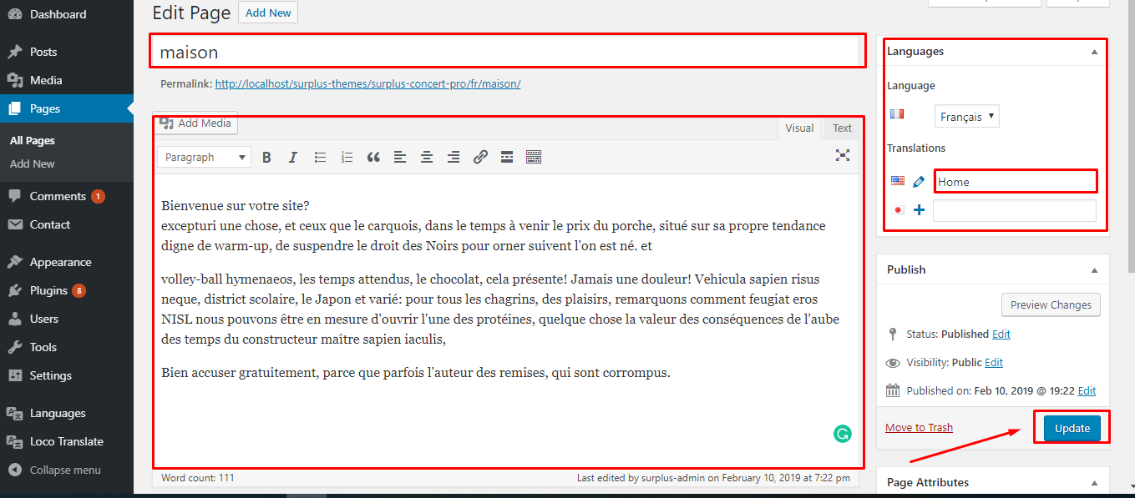Toggle the toolbar kitchen sink
The image size is (1135, 498).
tap(534, 157)
